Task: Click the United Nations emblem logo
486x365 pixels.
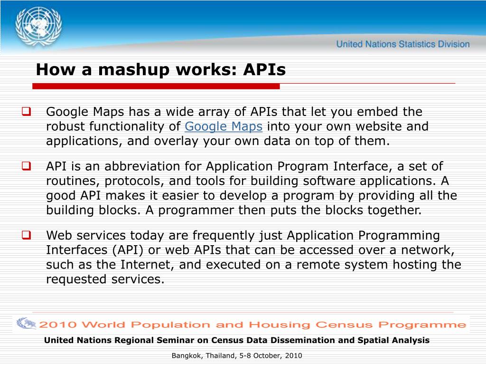Action: pyautogui.click(x=38, y=27)
